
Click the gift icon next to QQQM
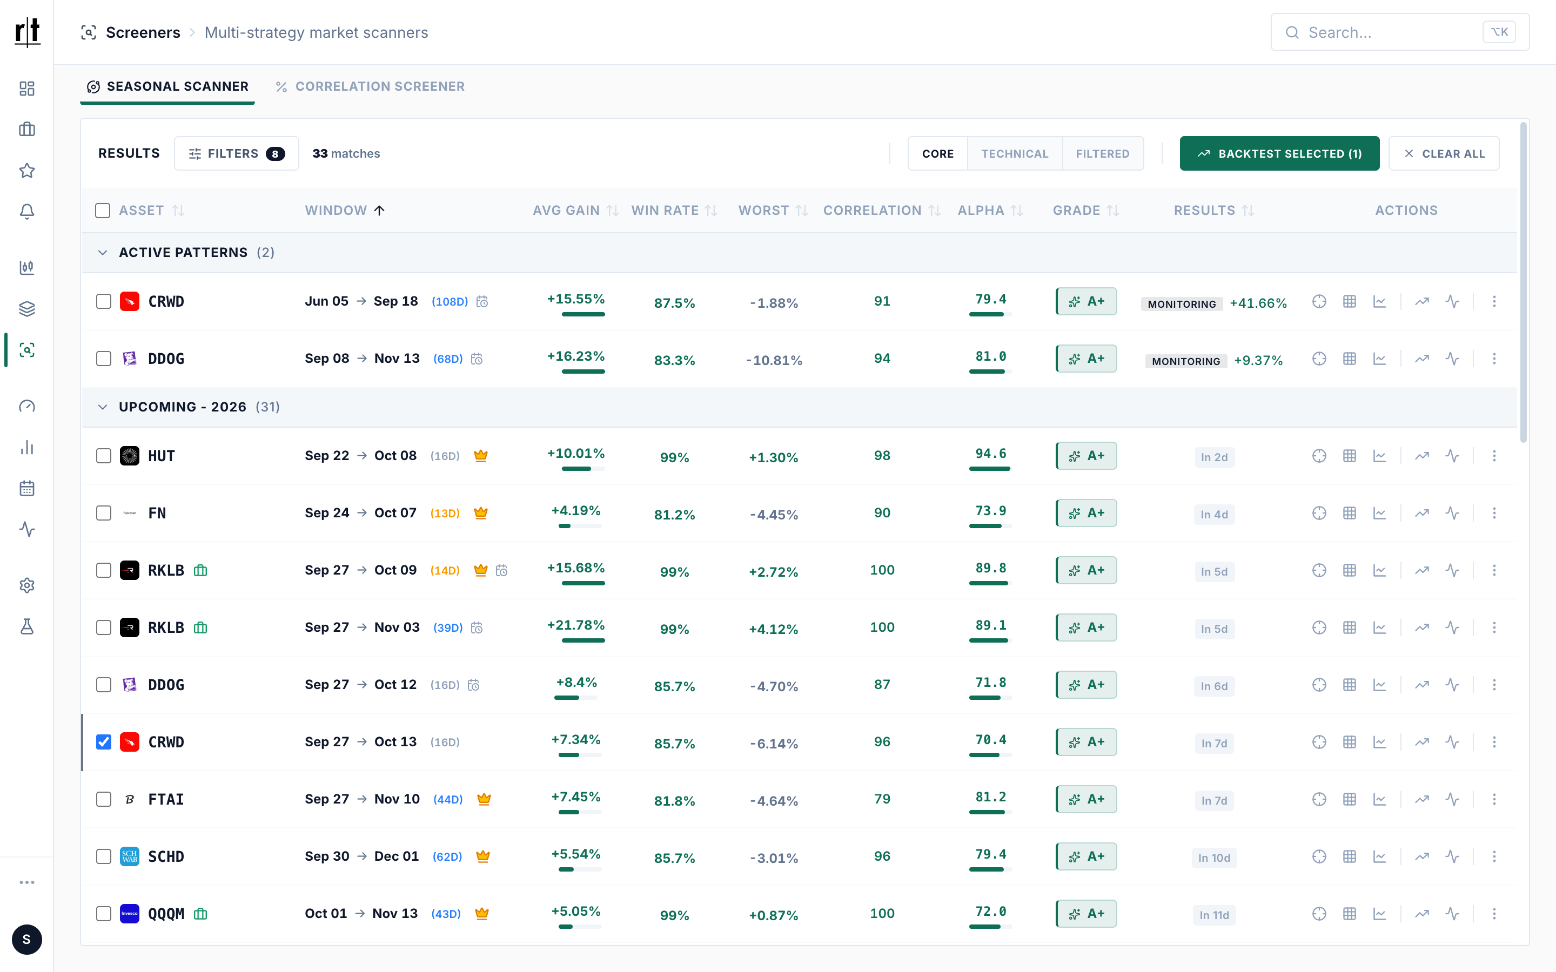click(x=200, y=914)
